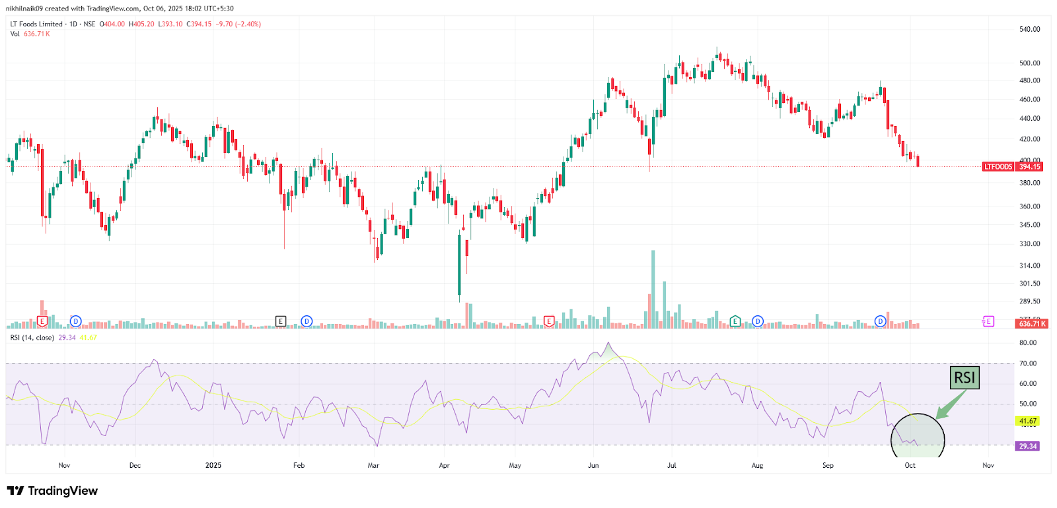Click the blue dividend marker in mid-November
1057x508 pixels.
(x=75, y=321)
